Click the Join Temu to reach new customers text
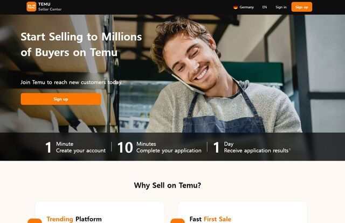345x223 pixels. (71, 82)
